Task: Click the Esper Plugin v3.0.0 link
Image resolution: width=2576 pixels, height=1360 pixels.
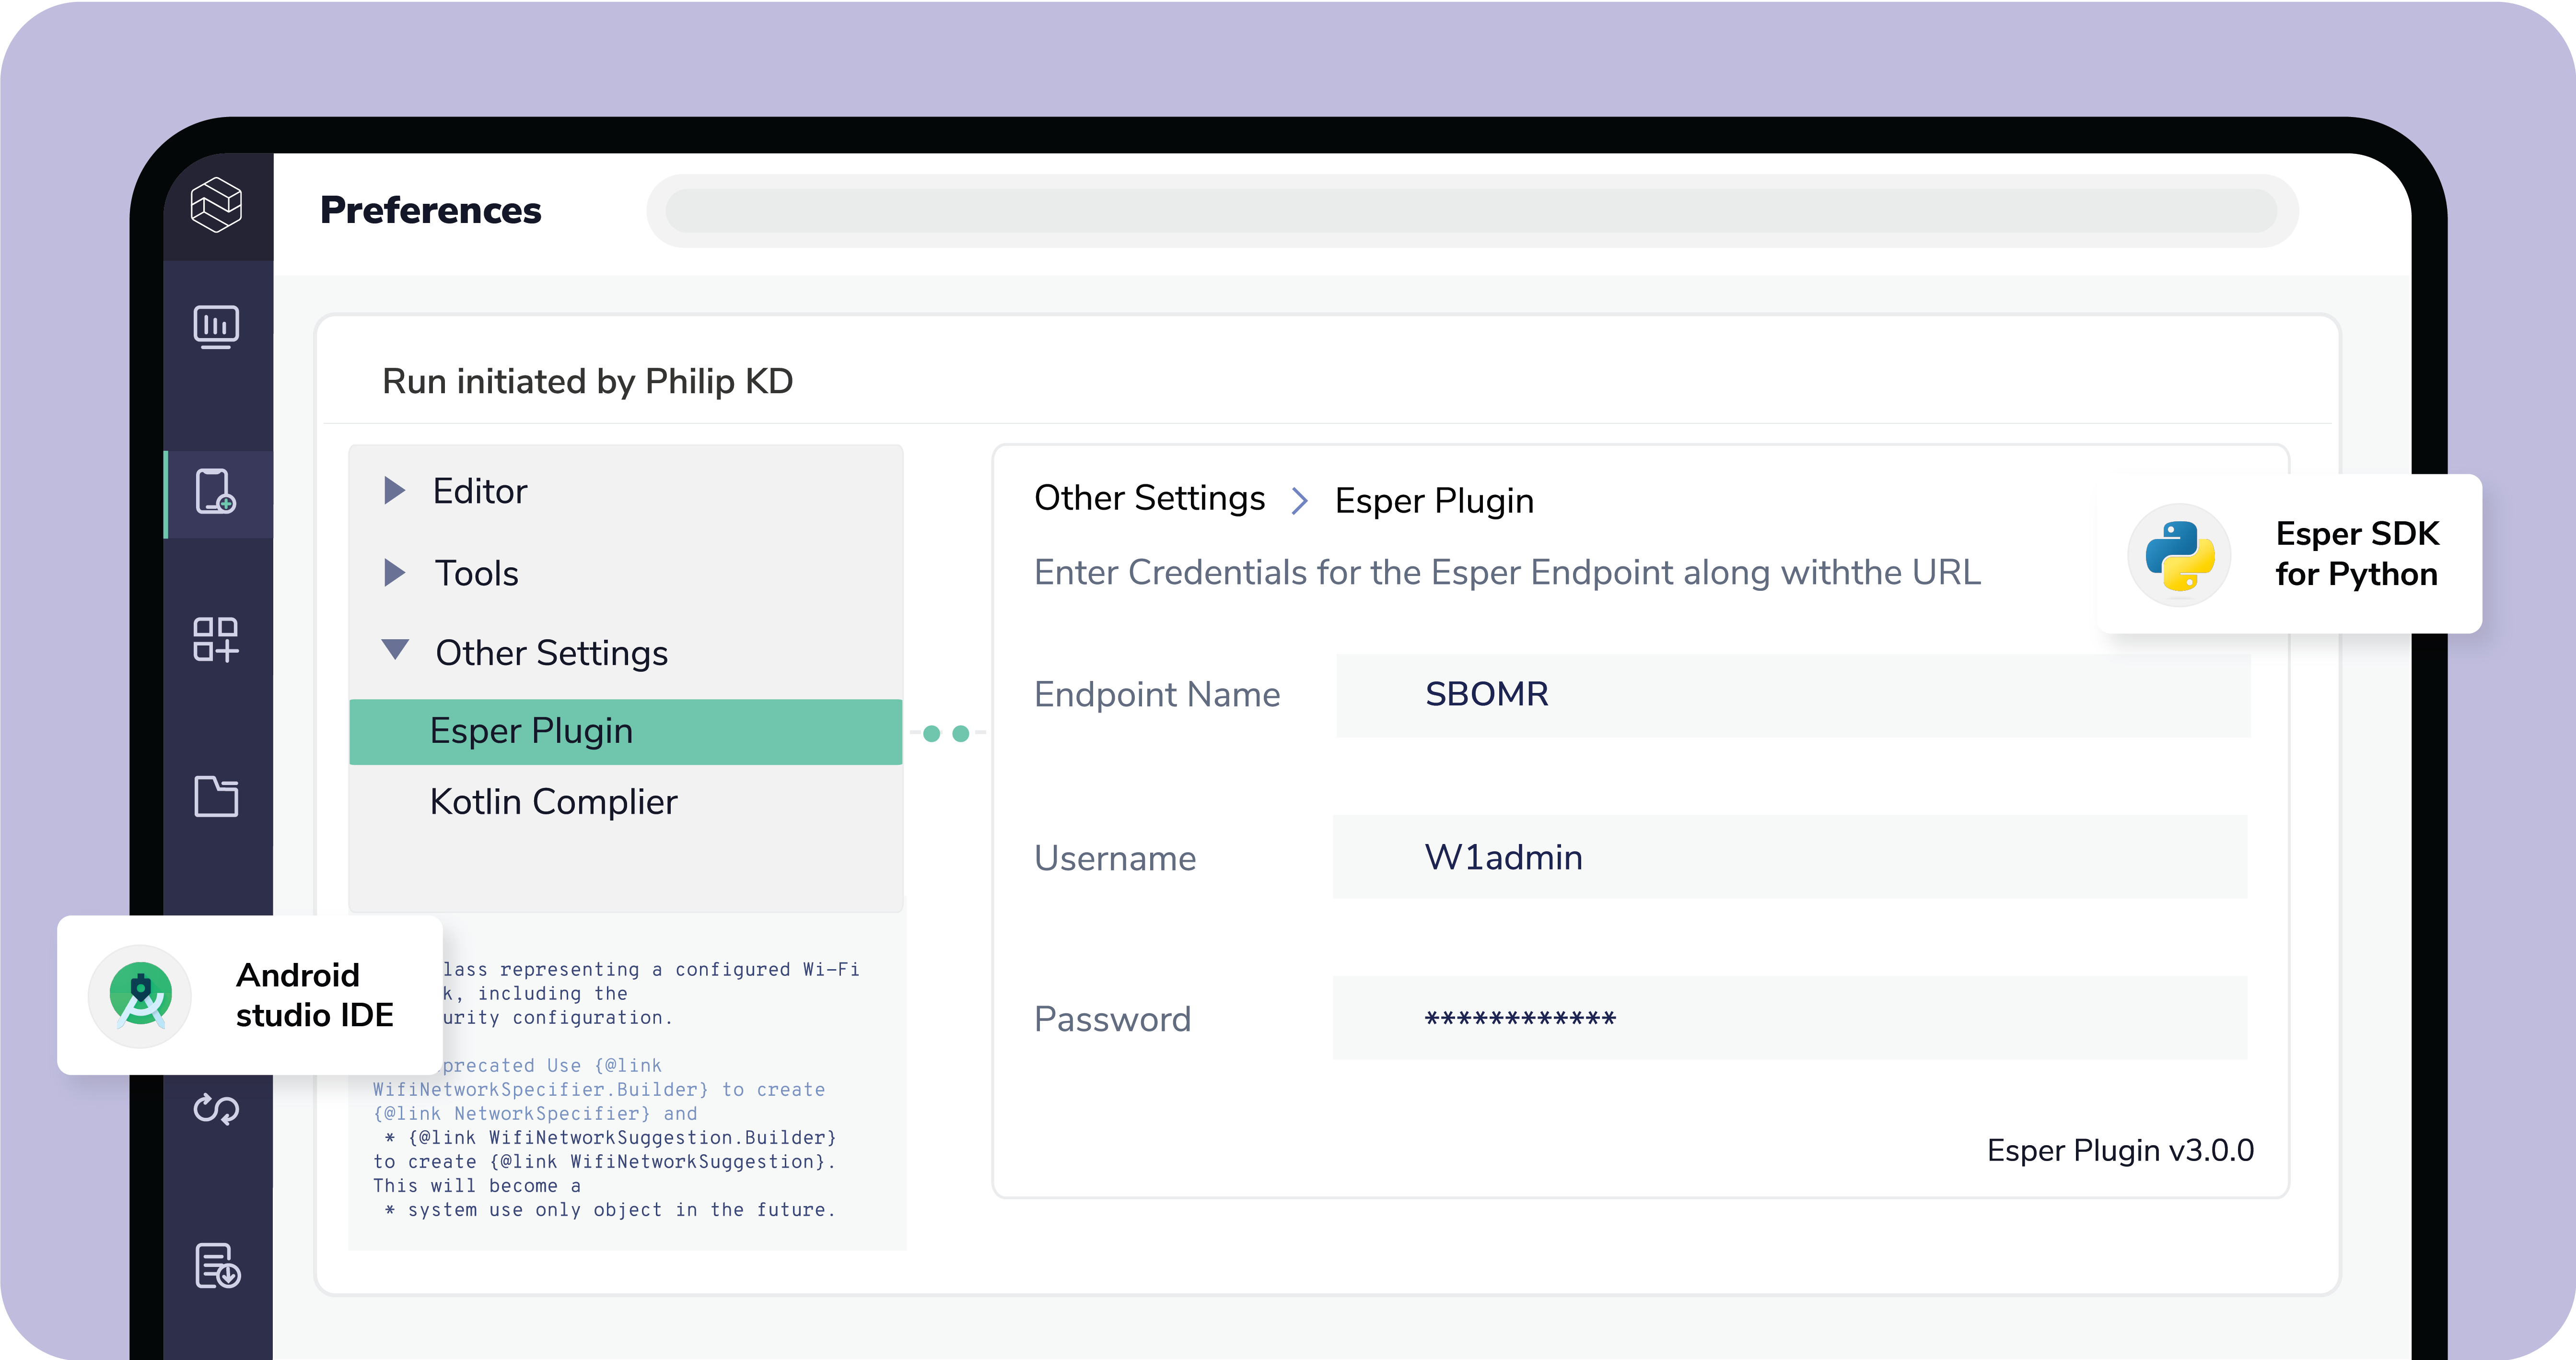Action: 2119,1150
